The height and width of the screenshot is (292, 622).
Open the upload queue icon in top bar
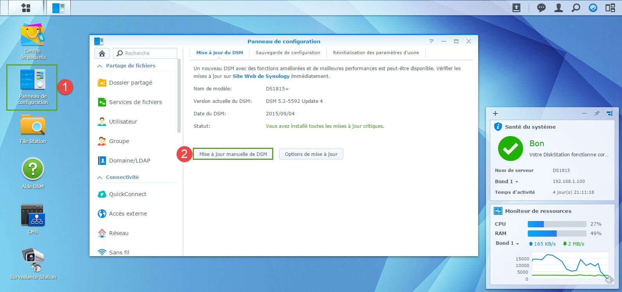click(516, 8)
